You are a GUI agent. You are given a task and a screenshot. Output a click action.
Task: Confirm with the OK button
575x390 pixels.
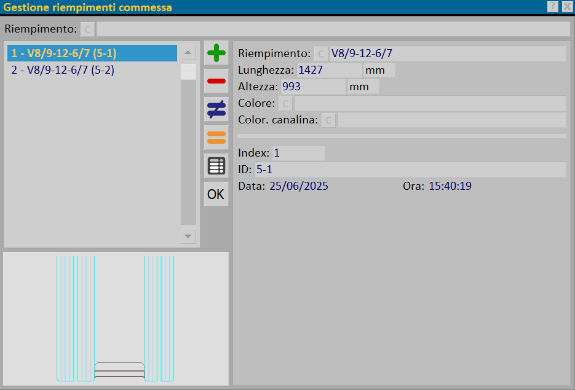coord(216,193)
